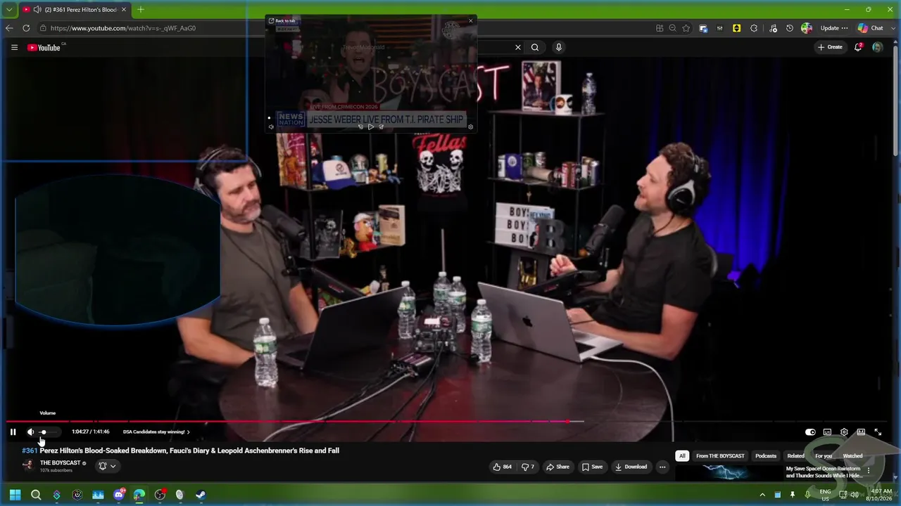Select the 'For you' filter chip
This screenshot has height=506, width=901.
(x=824, y=456)
